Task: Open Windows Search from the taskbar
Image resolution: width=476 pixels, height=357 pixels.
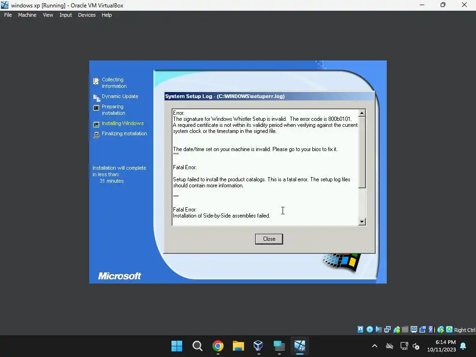Action: coord(197,346)
